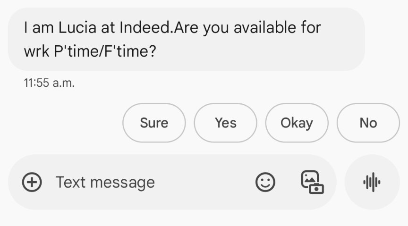Tap the word "available" in the bubble

265,27
